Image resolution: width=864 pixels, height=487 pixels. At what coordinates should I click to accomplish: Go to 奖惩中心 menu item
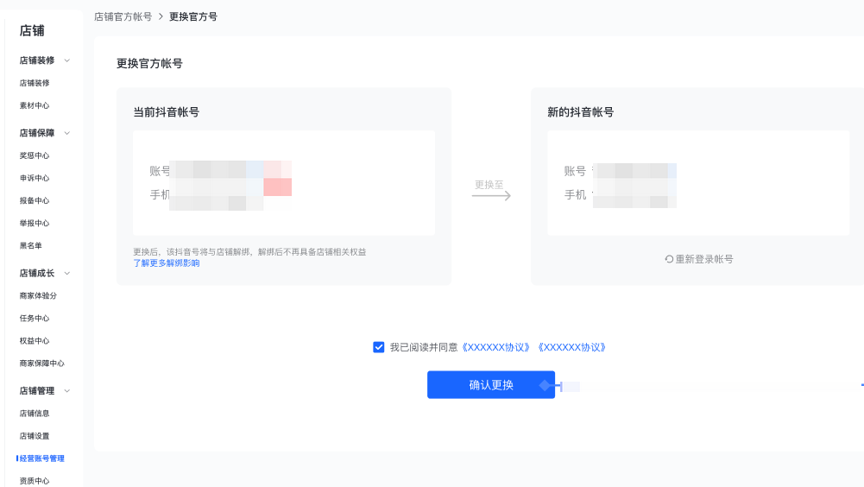pos(35,155)
